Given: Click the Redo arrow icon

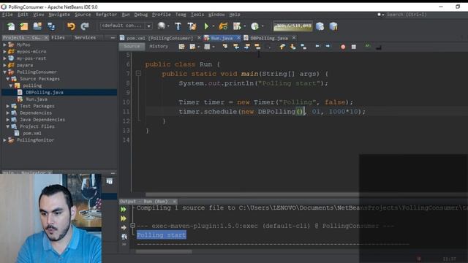Looking at the screenshot, I should (x=85, y=26).
